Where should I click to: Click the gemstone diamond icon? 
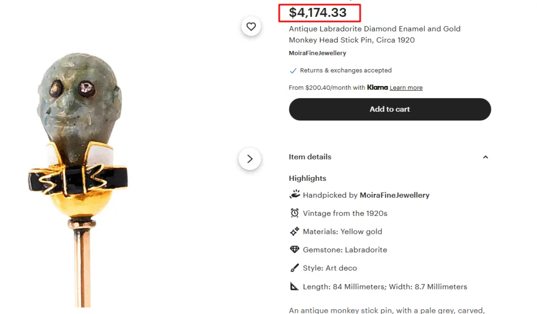(x=295, y=250)
